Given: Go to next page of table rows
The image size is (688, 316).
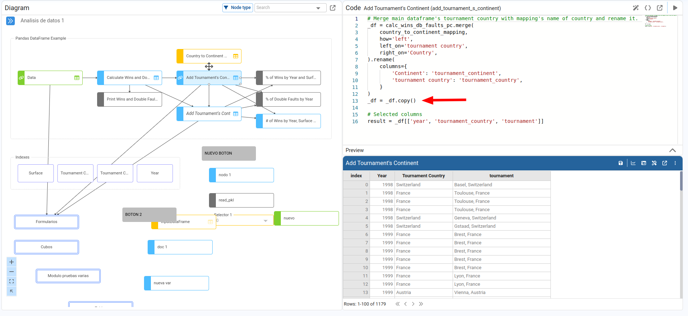Looking at the screenshot, I should click(x=413, y=304).
